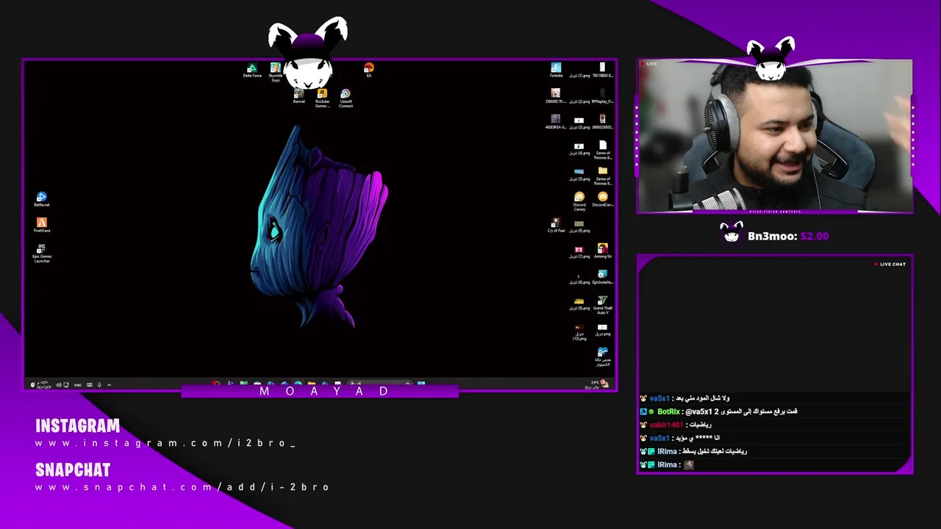The width and height of the screenshot is (941, 529).
Task: Select the DiscordCan... desktop icon
Action: click(603, 199)
